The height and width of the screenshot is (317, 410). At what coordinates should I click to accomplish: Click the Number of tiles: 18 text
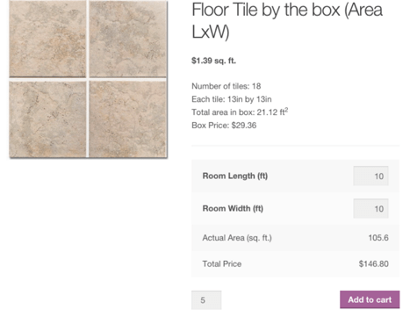point(227,86)
